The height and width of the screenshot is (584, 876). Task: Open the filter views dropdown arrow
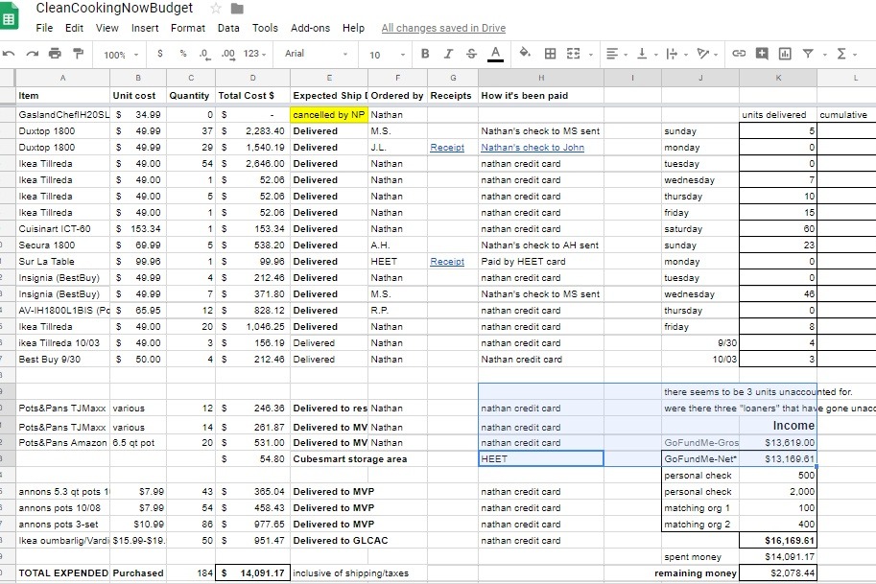(824, 55)
